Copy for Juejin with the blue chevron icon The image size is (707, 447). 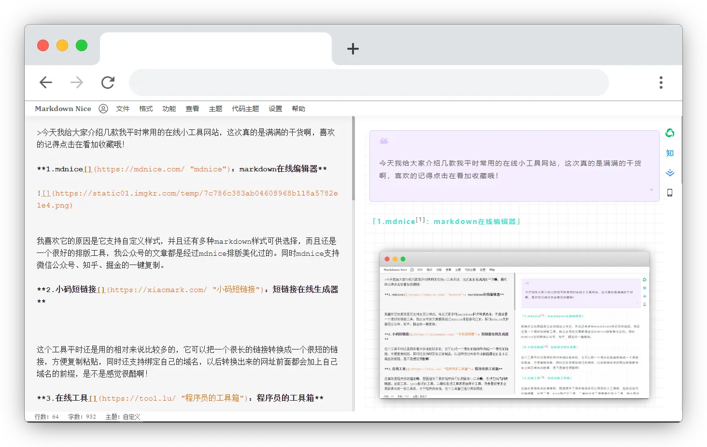pyautogui.click(x=670, y=173)
